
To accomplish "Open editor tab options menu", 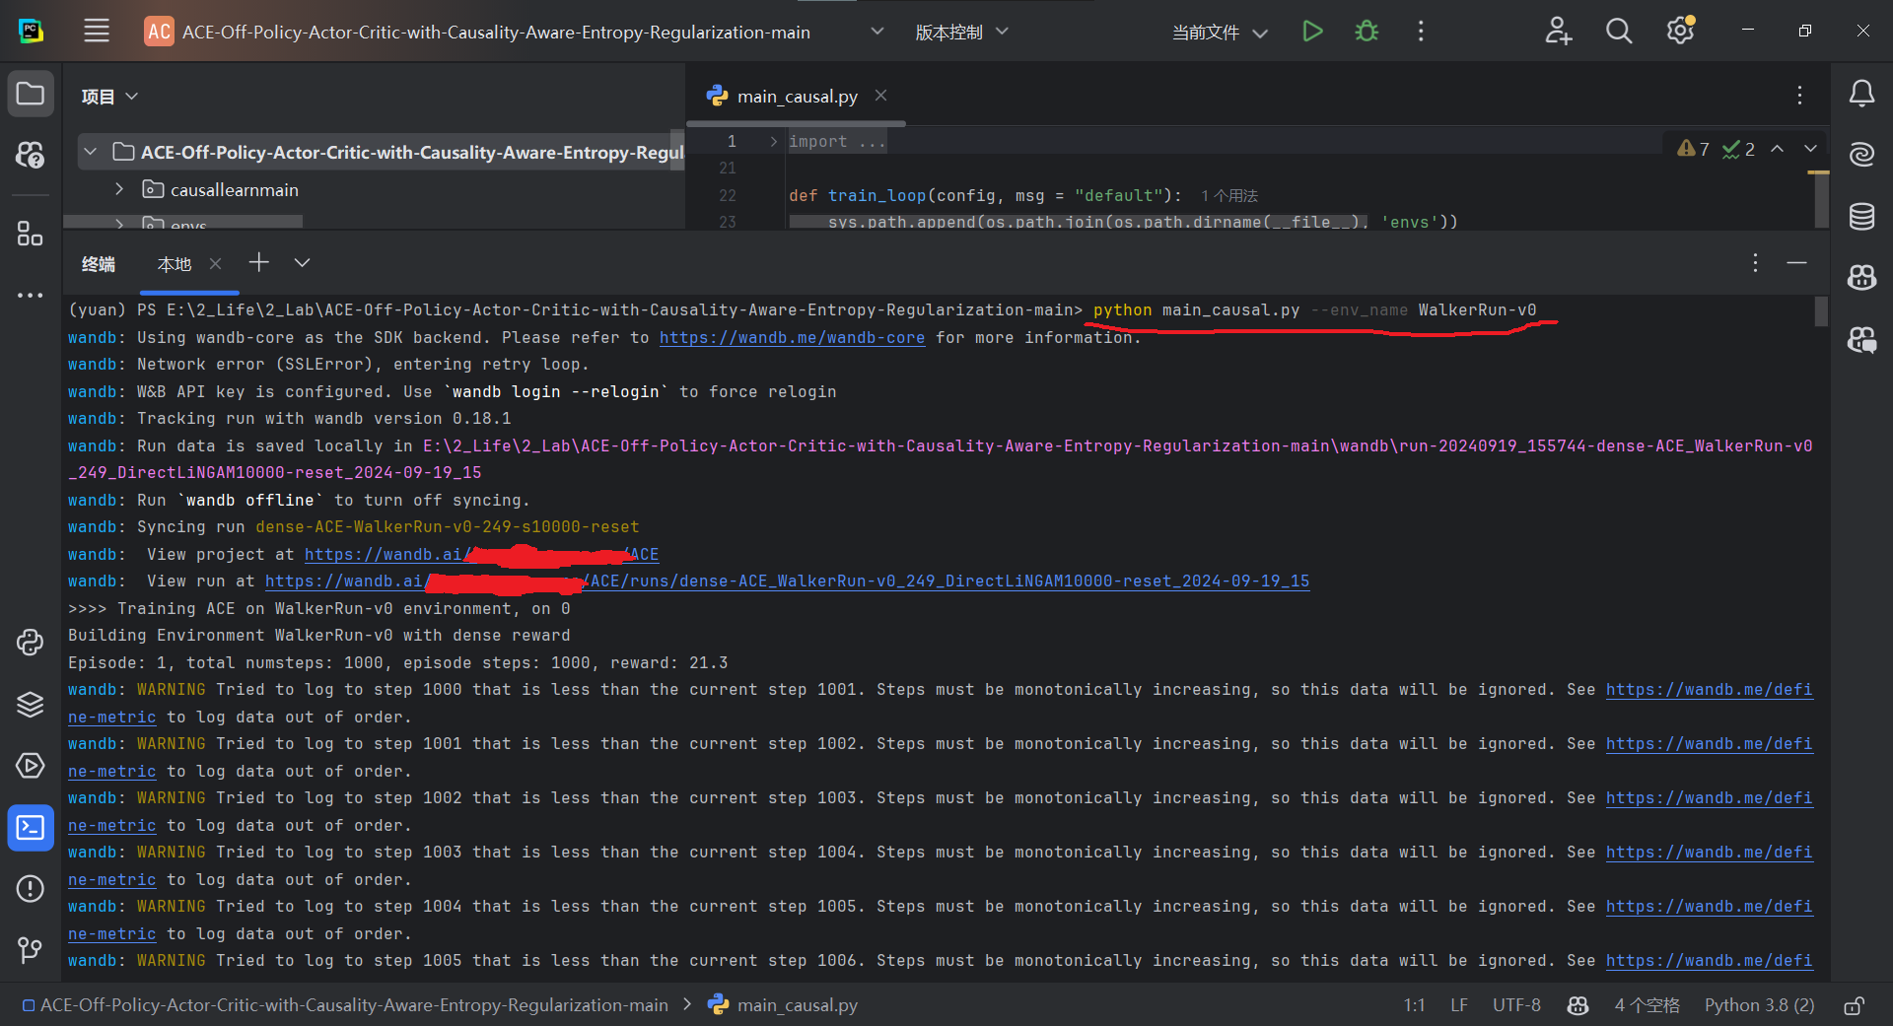I will 1799,96.
